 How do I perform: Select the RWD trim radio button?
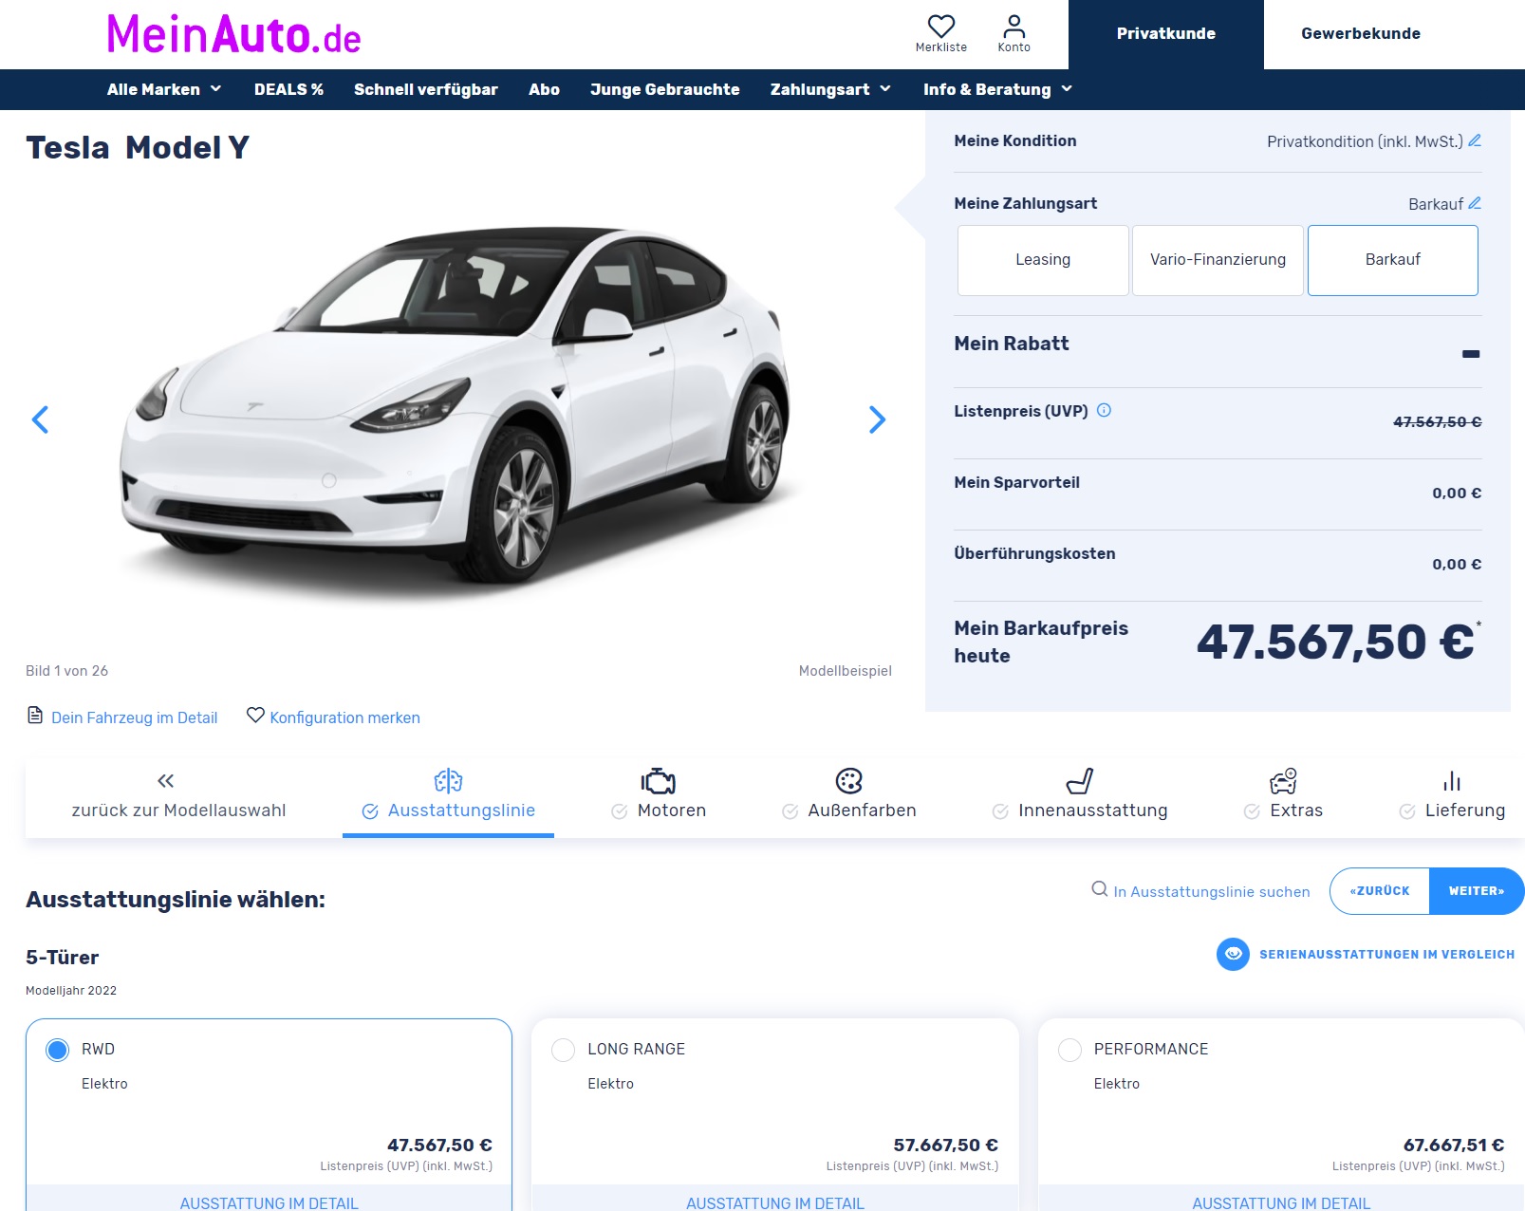57,1049
